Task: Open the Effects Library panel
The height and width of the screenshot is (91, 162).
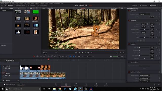Action: [21, 6]
